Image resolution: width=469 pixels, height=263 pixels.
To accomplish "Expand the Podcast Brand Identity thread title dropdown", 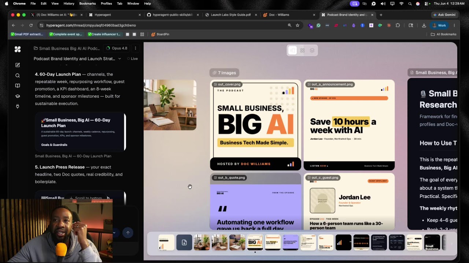I will coord(119,58).
